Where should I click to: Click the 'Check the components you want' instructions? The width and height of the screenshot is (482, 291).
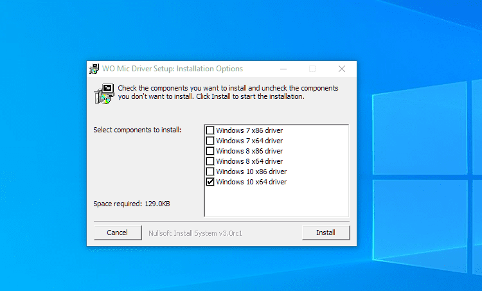click(228, 93)
